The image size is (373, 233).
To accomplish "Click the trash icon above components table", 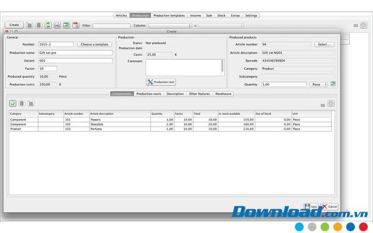I will pos(22,103).
